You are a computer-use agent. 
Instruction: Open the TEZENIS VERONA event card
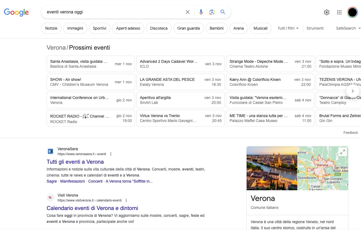point(339,82)
